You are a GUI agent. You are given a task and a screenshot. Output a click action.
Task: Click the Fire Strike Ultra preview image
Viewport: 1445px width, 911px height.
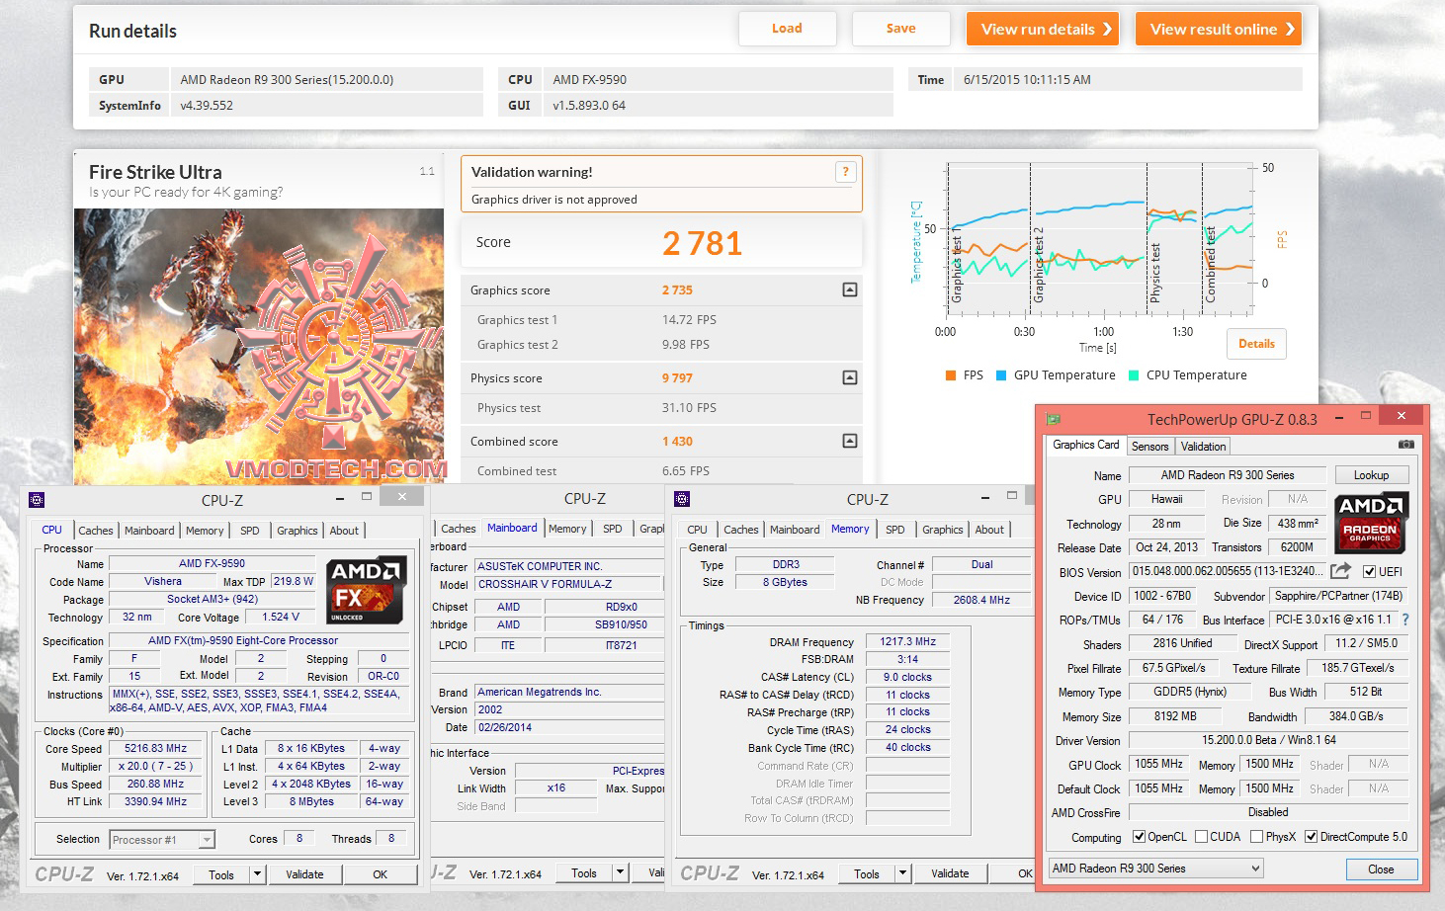(259, 346)
